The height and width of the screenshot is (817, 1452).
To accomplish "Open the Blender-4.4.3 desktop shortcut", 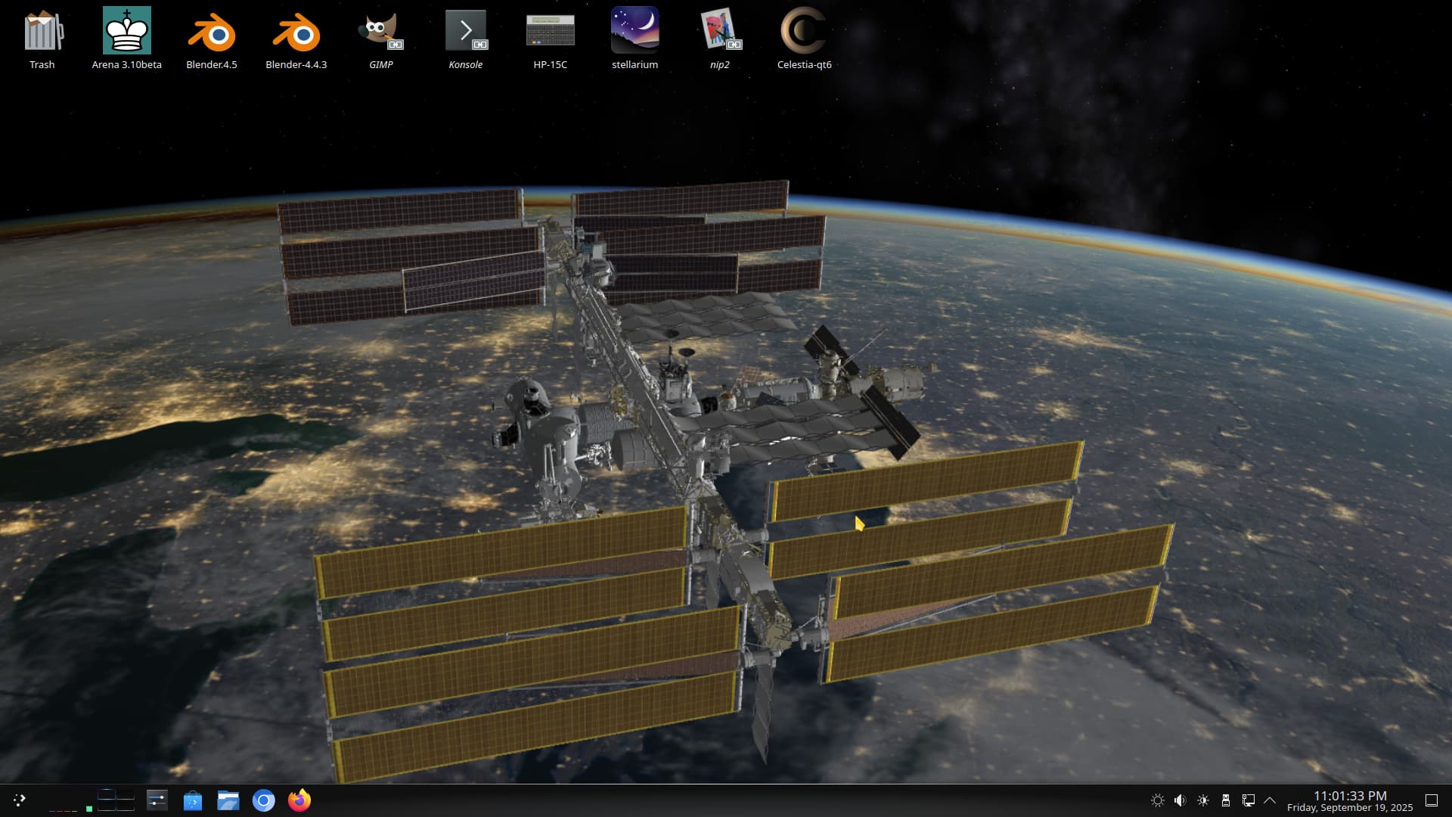I will click(296, 39).
